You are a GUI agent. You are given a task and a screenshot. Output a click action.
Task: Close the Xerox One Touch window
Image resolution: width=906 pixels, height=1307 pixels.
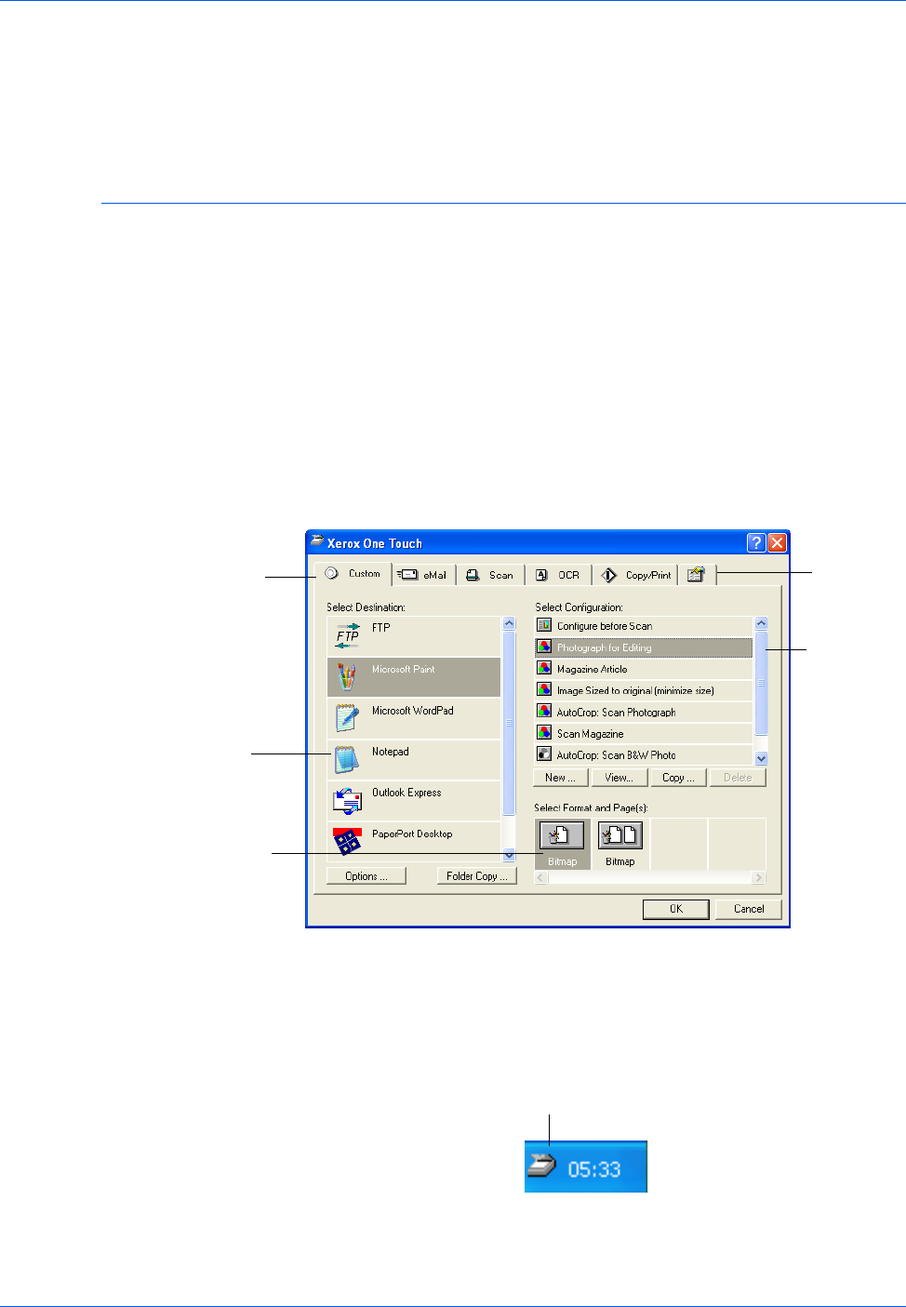778,543
